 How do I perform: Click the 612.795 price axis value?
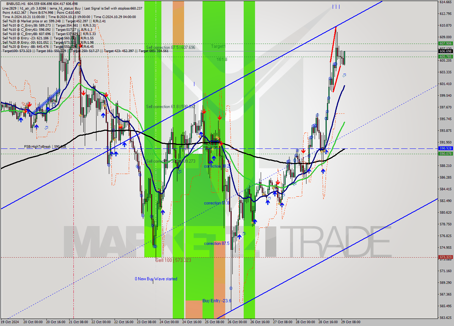click(445, 13)
